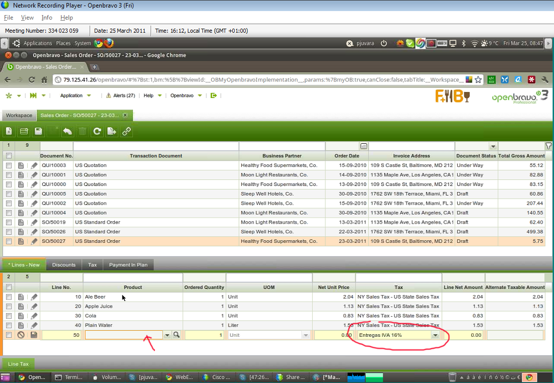Click the filter funnel icon at grid corner
This screenshot has height=383, width=554.
click(x=548, y=146)
